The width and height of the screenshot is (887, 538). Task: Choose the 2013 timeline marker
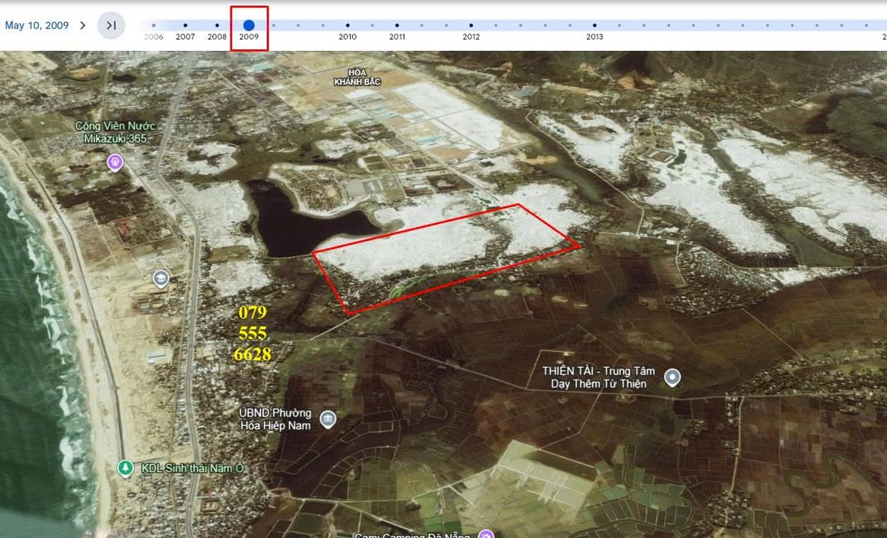tap(595, 25)
